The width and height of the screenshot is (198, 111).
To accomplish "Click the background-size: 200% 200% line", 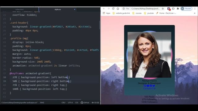I will click(x=32, y=62).
